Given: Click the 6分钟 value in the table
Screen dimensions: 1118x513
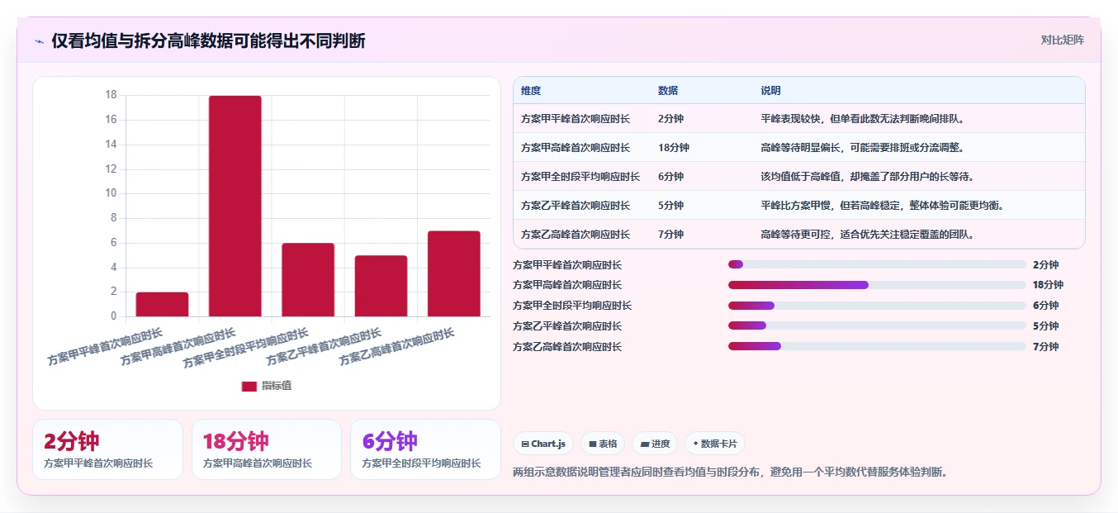Looking at the screenshot, I should point(670,177).
